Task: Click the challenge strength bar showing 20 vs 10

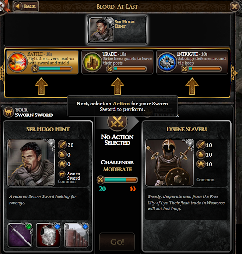Action: [117, 180]
